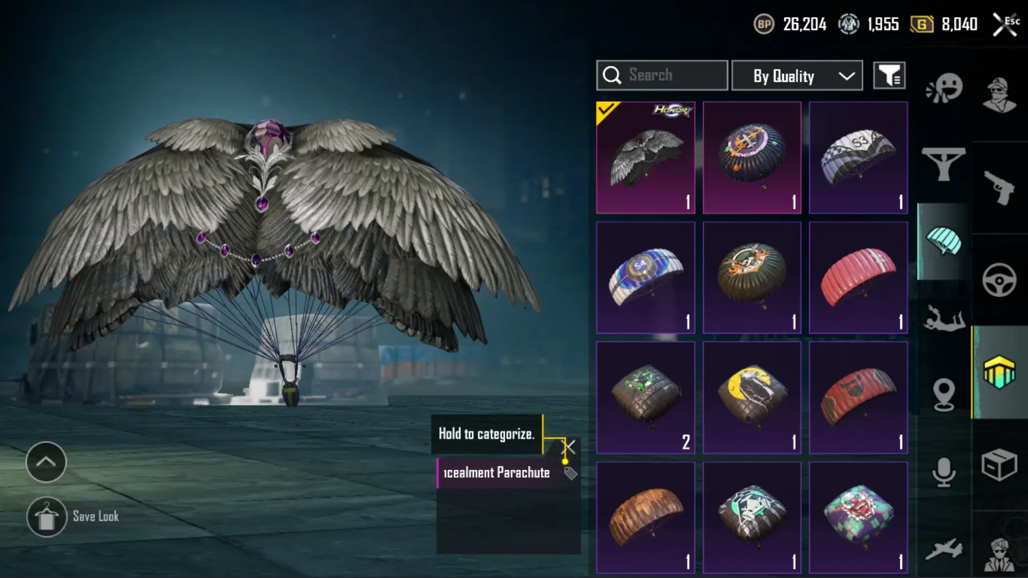Open the microphone voice pack category
The image size is (1028, 578).
[x=943, y=472]
